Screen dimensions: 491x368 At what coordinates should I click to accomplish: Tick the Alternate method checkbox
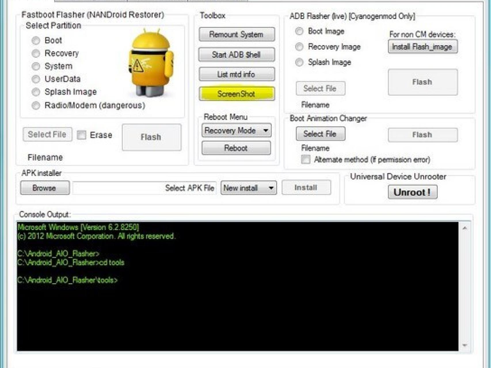pos(306,160)
